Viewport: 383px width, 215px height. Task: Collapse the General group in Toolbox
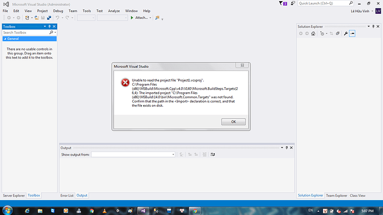click(5, 39)
